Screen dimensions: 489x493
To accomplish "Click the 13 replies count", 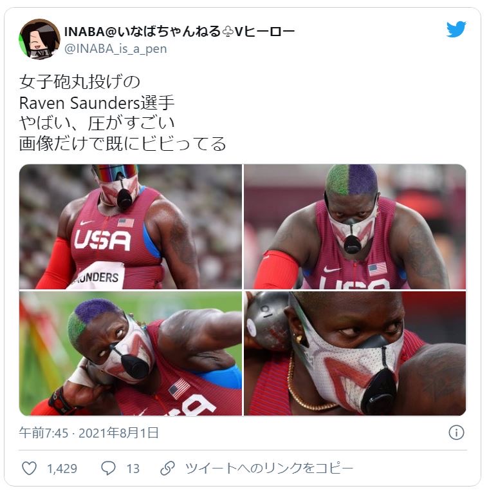I will 133,469.
